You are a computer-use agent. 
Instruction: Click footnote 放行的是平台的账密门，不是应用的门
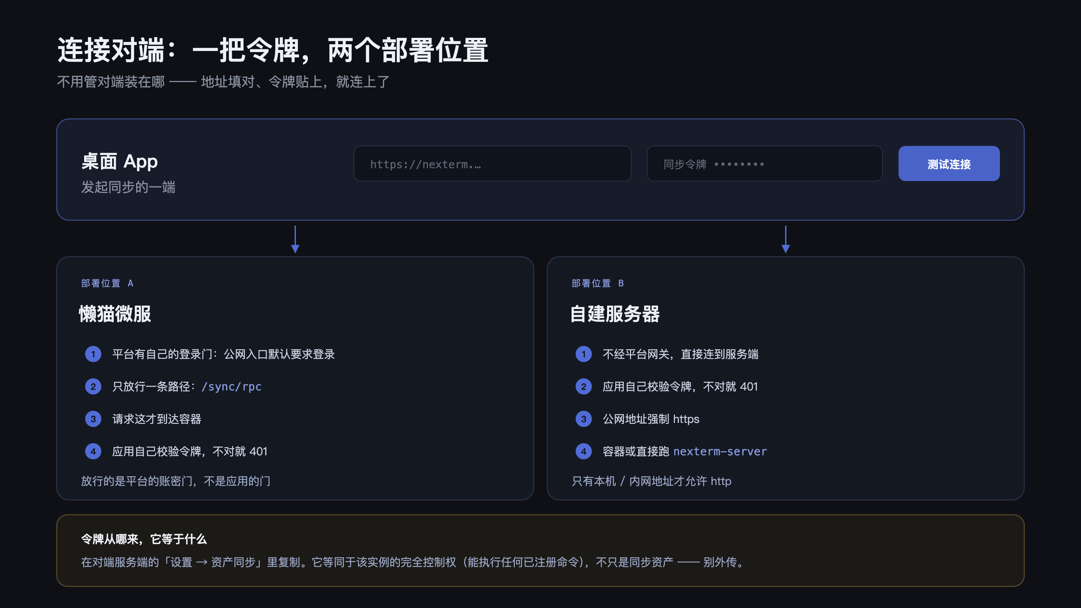point(175,481)
